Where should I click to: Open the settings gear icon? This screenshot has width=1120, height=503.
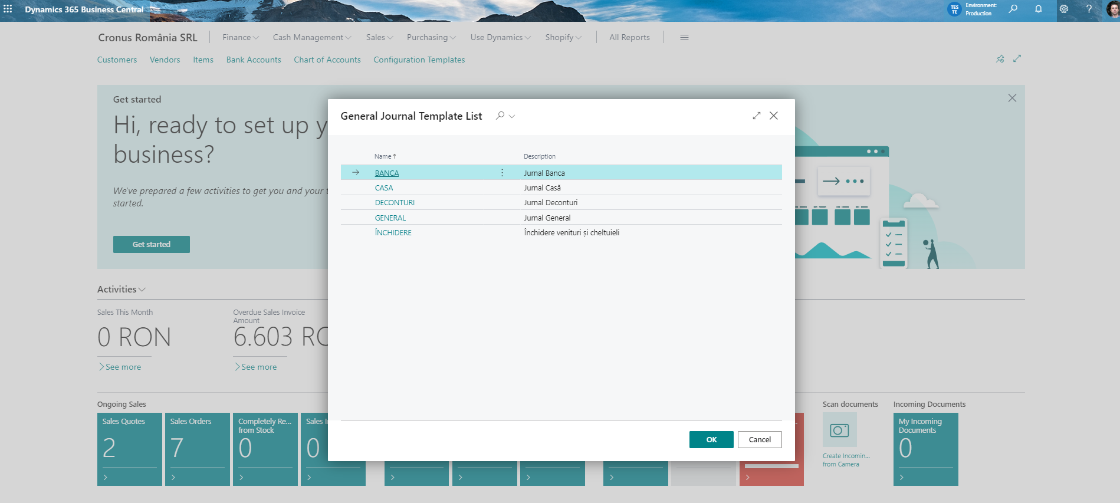1064,9
